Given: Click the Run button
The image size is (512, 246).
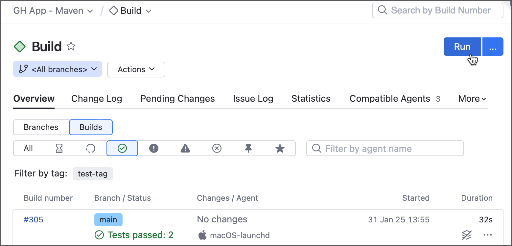Looking at the screenshot, I should point(462,47).
